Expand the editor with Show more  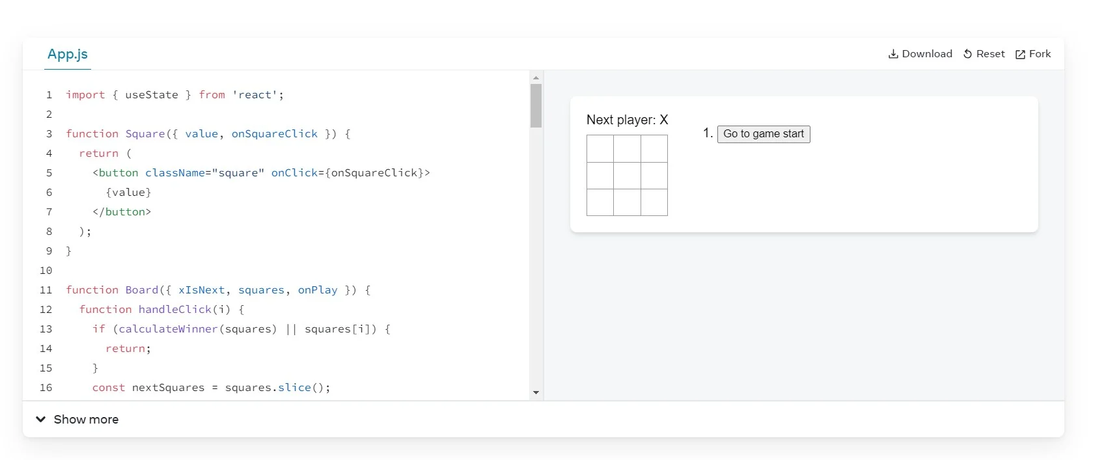click(x=87, y=419)
